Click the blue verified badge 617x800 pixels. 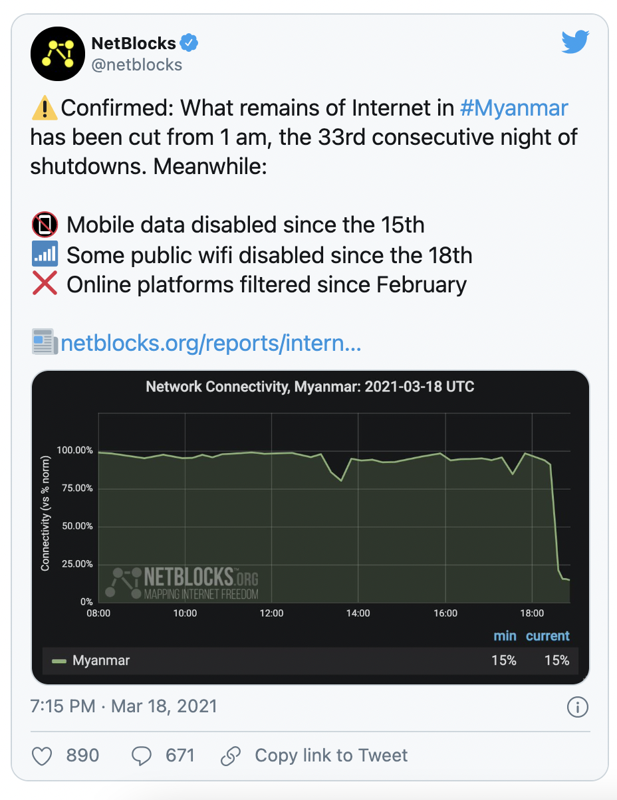pyautogui.click(x=190, y=44)
